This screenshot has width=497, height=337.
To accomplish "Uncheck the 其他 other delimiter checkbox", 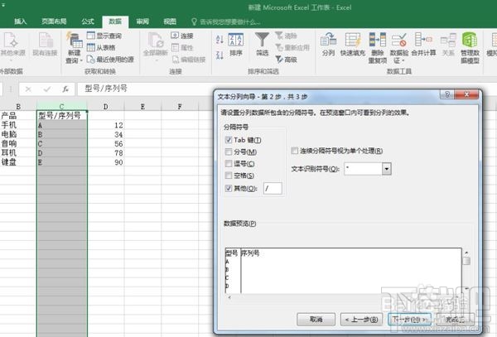I will point(229,188).
